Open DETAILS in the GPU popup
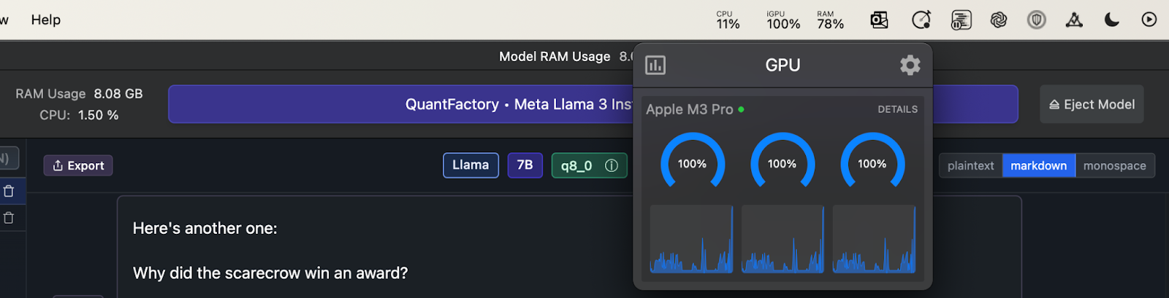The width and height of the screenshot is (1169, 298). pos(898,109)
